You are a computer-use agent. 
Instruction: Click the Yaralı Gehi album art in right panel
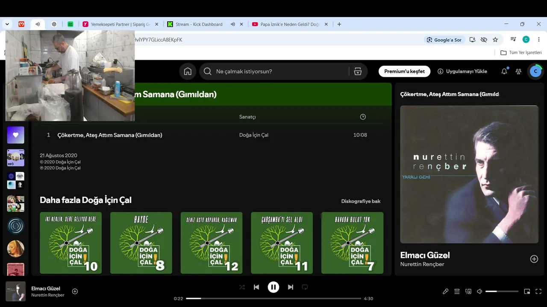(x=469, y=174)
